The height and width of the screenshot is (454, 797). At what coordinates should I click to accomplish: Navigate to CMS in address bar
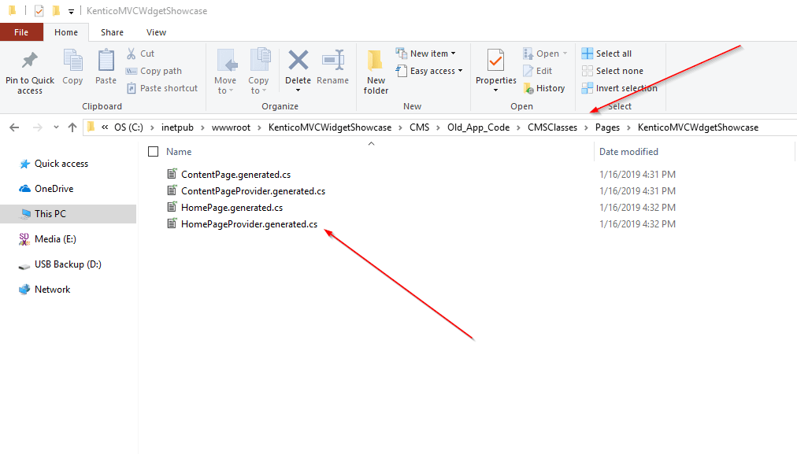point(419,127)
